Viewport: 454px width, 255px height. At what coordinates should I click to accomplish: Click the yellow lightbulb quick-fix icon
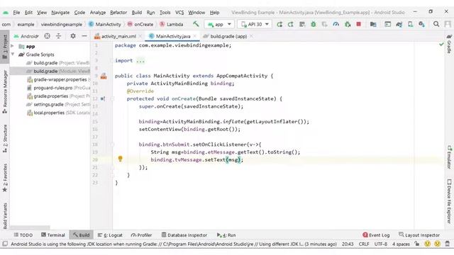120,159
